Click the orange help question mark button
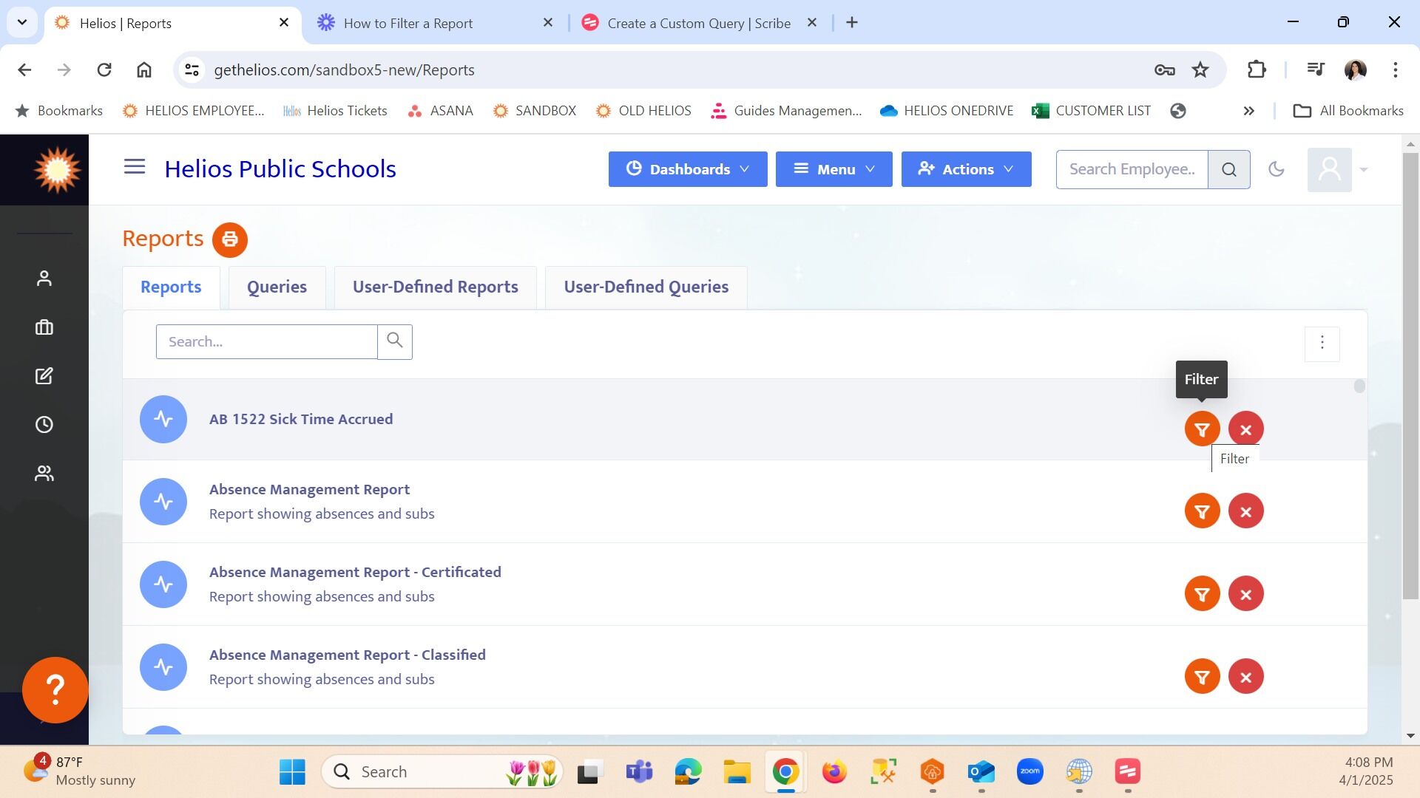This screenshot has width=1420, height=798. tap(55, 690)
